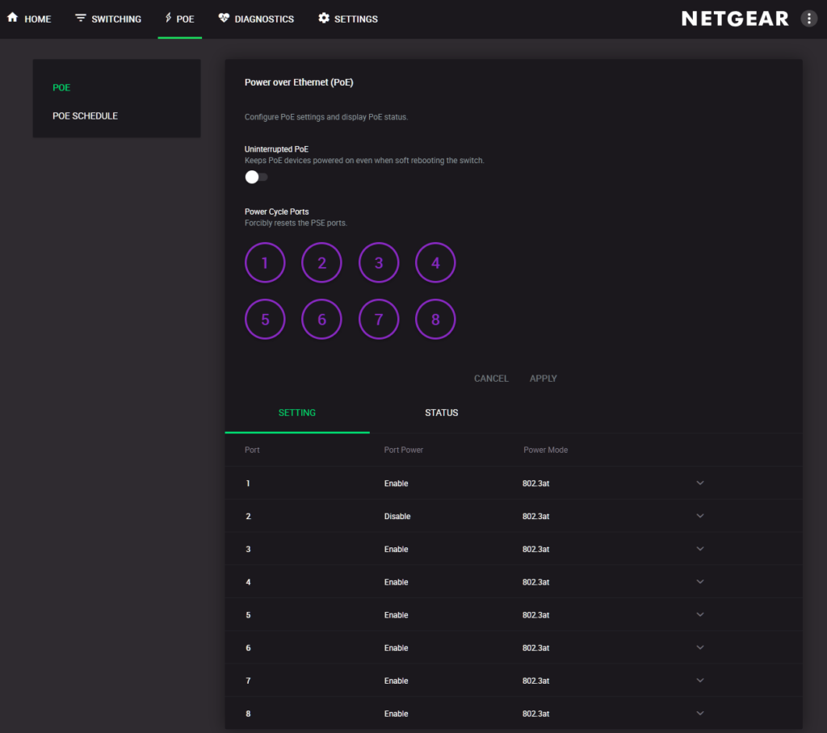Open the HOME menu label
Image resolution: width=827 pixels, height=733 pixels.
(37, 19)
